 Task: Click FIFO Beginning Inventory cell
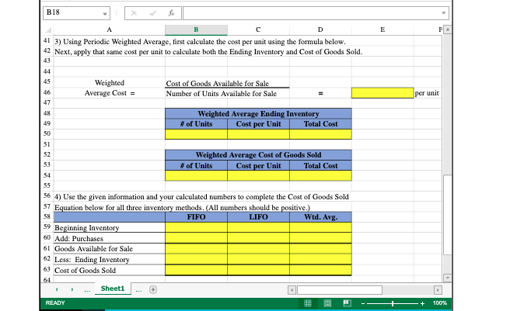coord(196,227)
